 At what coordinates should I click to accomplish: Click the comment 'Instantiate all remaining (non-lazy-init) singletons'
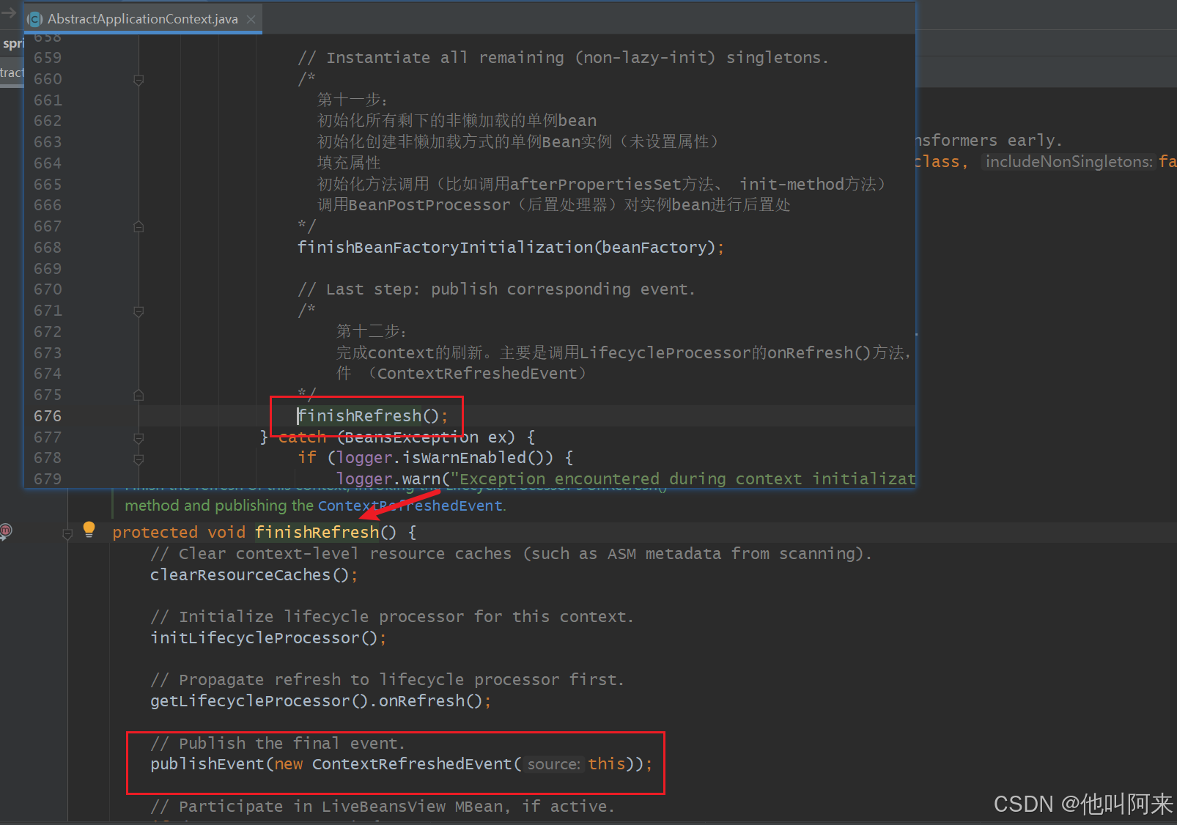tap(563, 58)
